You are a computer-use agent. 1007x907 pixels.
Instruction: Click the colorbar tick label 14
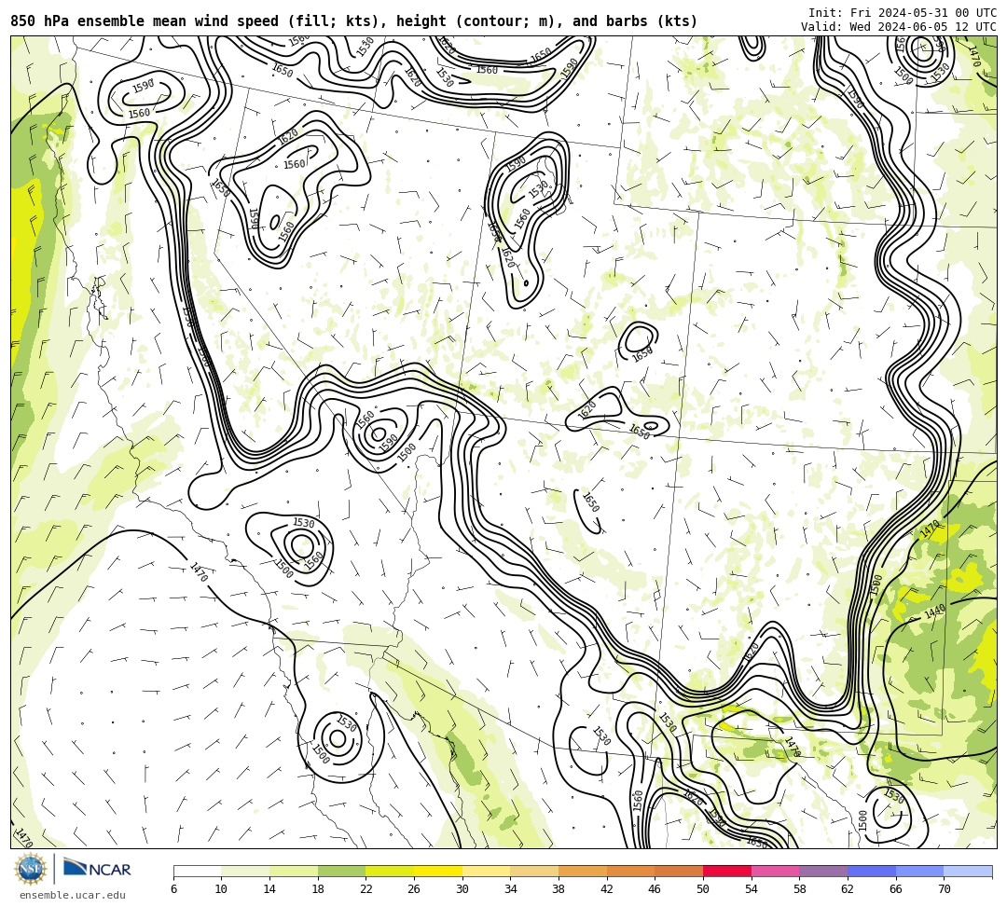269,889
